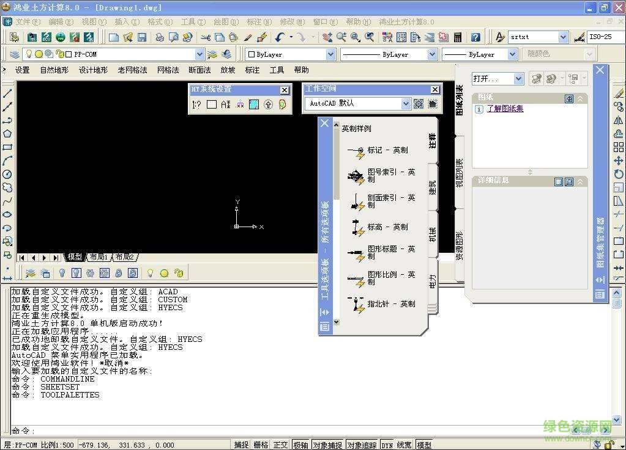Expand the AutoCAD 默认 workspace dropdown
Screen dimensions: 626x450
click(x=405, y=104)
